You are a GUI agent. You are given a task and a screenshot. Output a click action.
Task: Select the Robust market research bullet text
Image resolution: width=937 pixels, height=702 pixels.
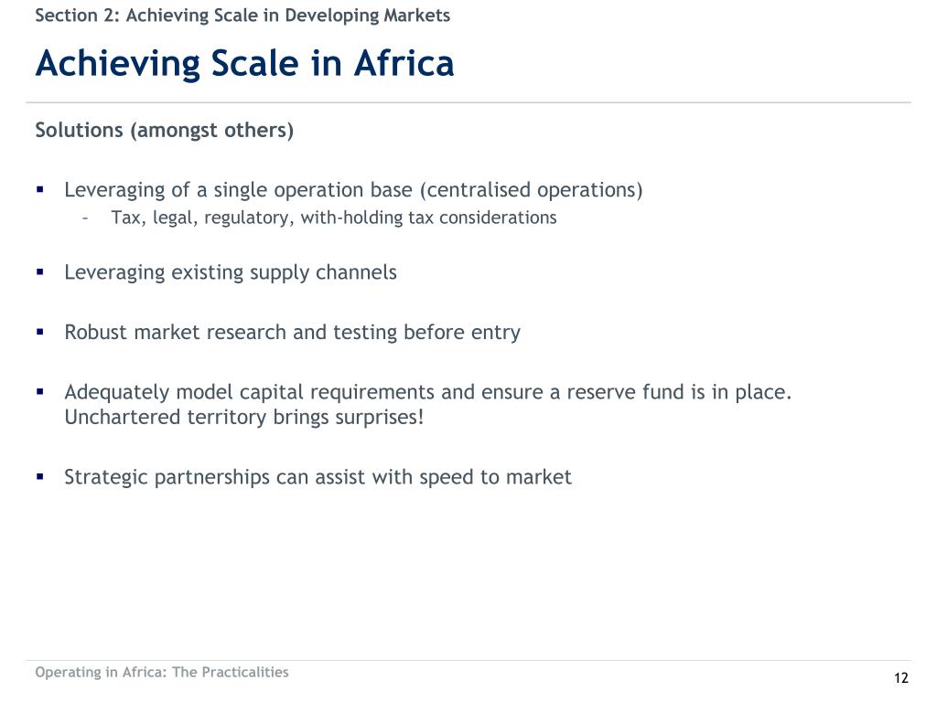click(x=292, y=332)
